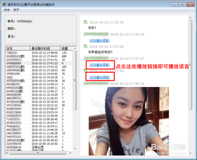Click the chat pane up scroll arrow

point(190,17)
